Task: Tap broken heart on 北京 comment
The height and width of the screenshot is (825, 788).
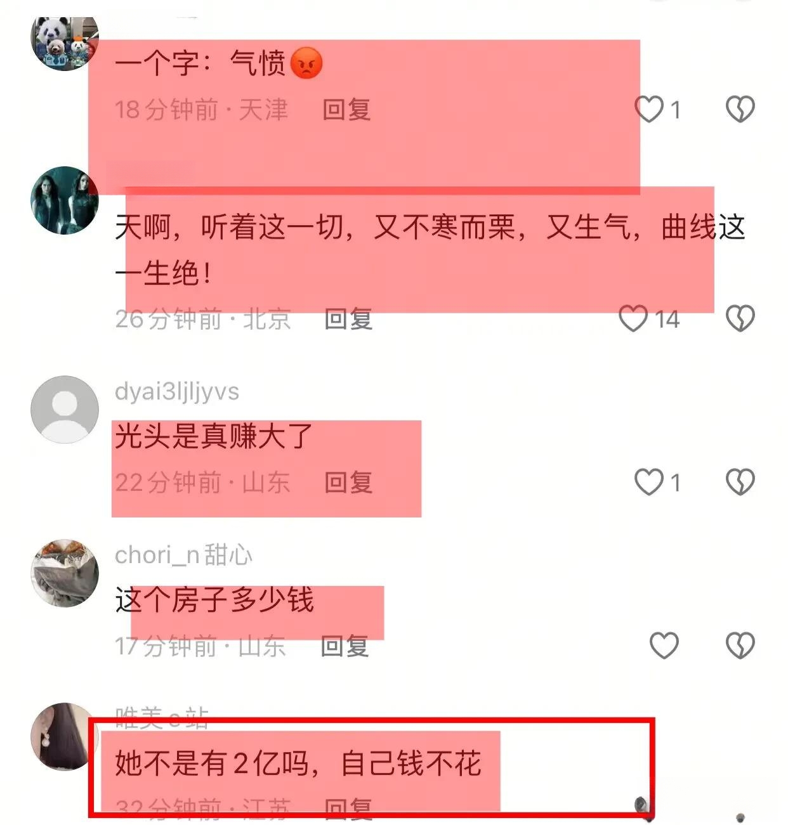Action: (740, 318)
